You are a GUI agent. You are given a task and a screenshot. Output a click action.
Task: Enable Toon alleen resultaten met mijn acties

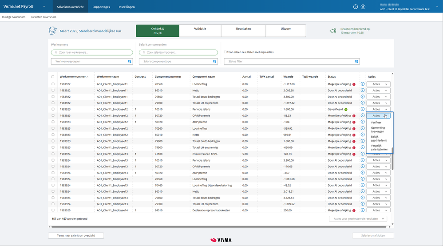click(225, 52)
